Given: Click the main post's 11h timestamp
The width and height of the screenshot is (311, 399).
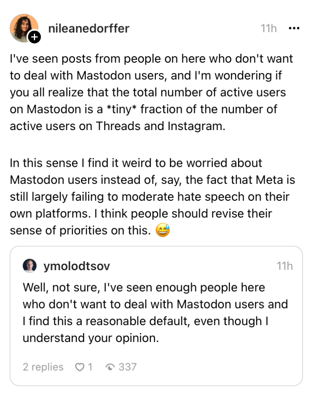Looking at the screenshot, I should coord(269,28).
